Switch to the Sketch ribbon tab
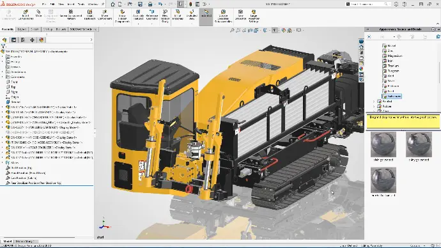441x248 pixels. (x=35, y=29)
